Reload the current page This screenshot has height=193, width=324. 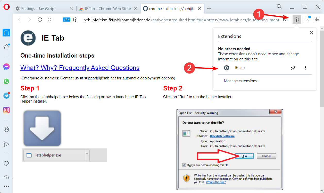click(40, 20)
